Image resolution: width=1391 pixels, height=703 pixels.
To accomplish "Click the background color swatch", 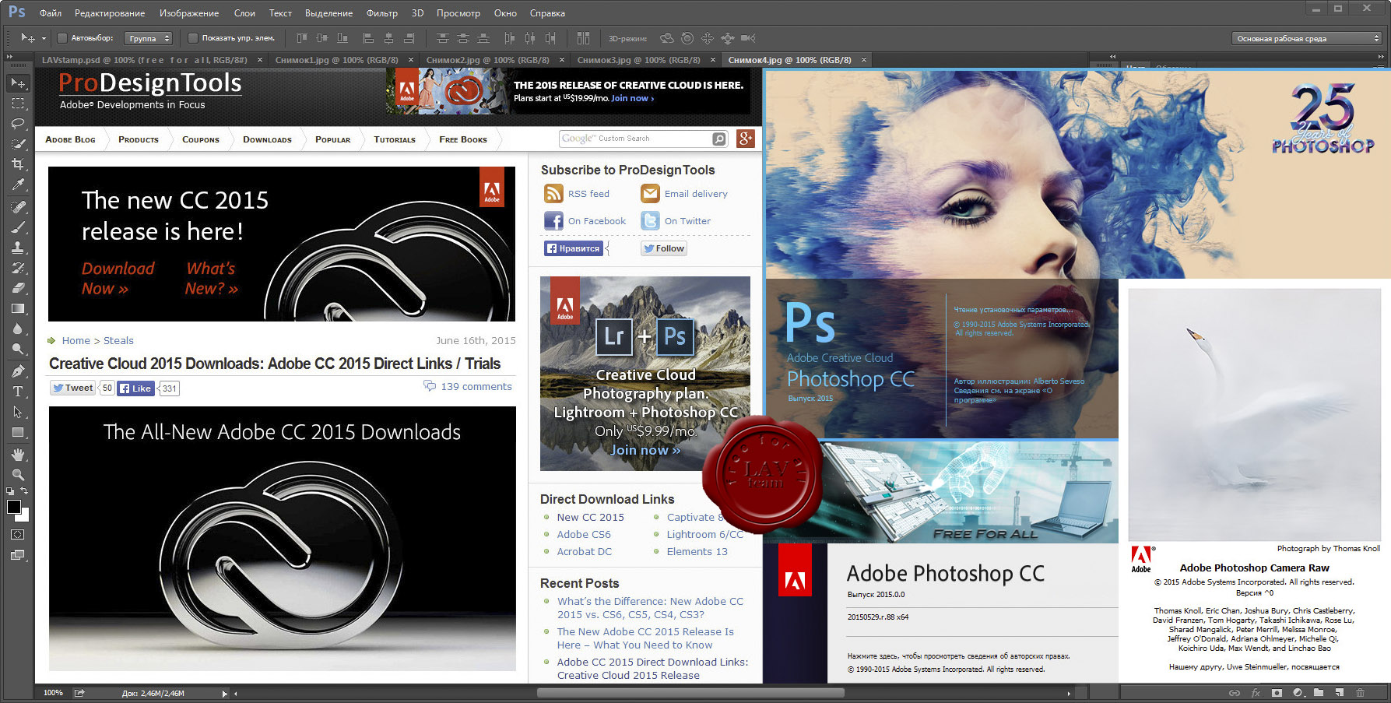I will pos(25,516).
